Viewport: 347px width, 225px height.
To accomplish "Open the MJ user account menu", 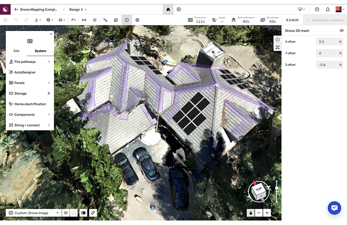I will [x=340, y=9].
